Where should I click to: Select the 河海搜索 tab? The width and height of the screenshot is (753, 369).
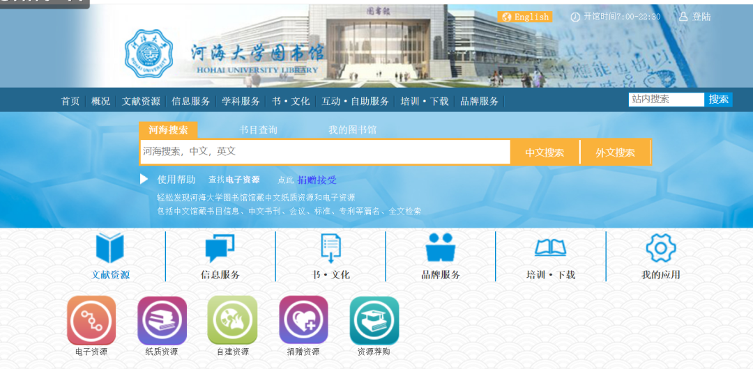168,130
